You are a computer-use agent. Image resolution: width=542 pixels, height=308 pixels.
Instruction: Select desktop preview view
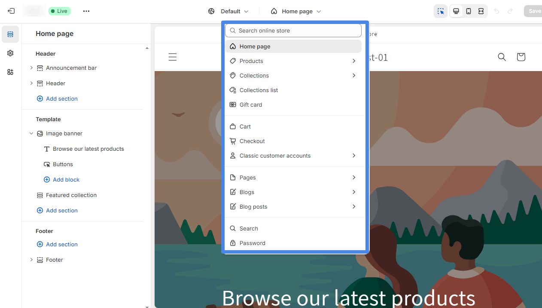(456, 11)
